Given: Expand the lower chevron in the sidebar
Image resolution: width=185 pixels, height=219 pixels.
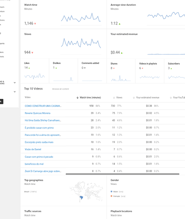Looking at the screenshot, I should coord(14,92).
